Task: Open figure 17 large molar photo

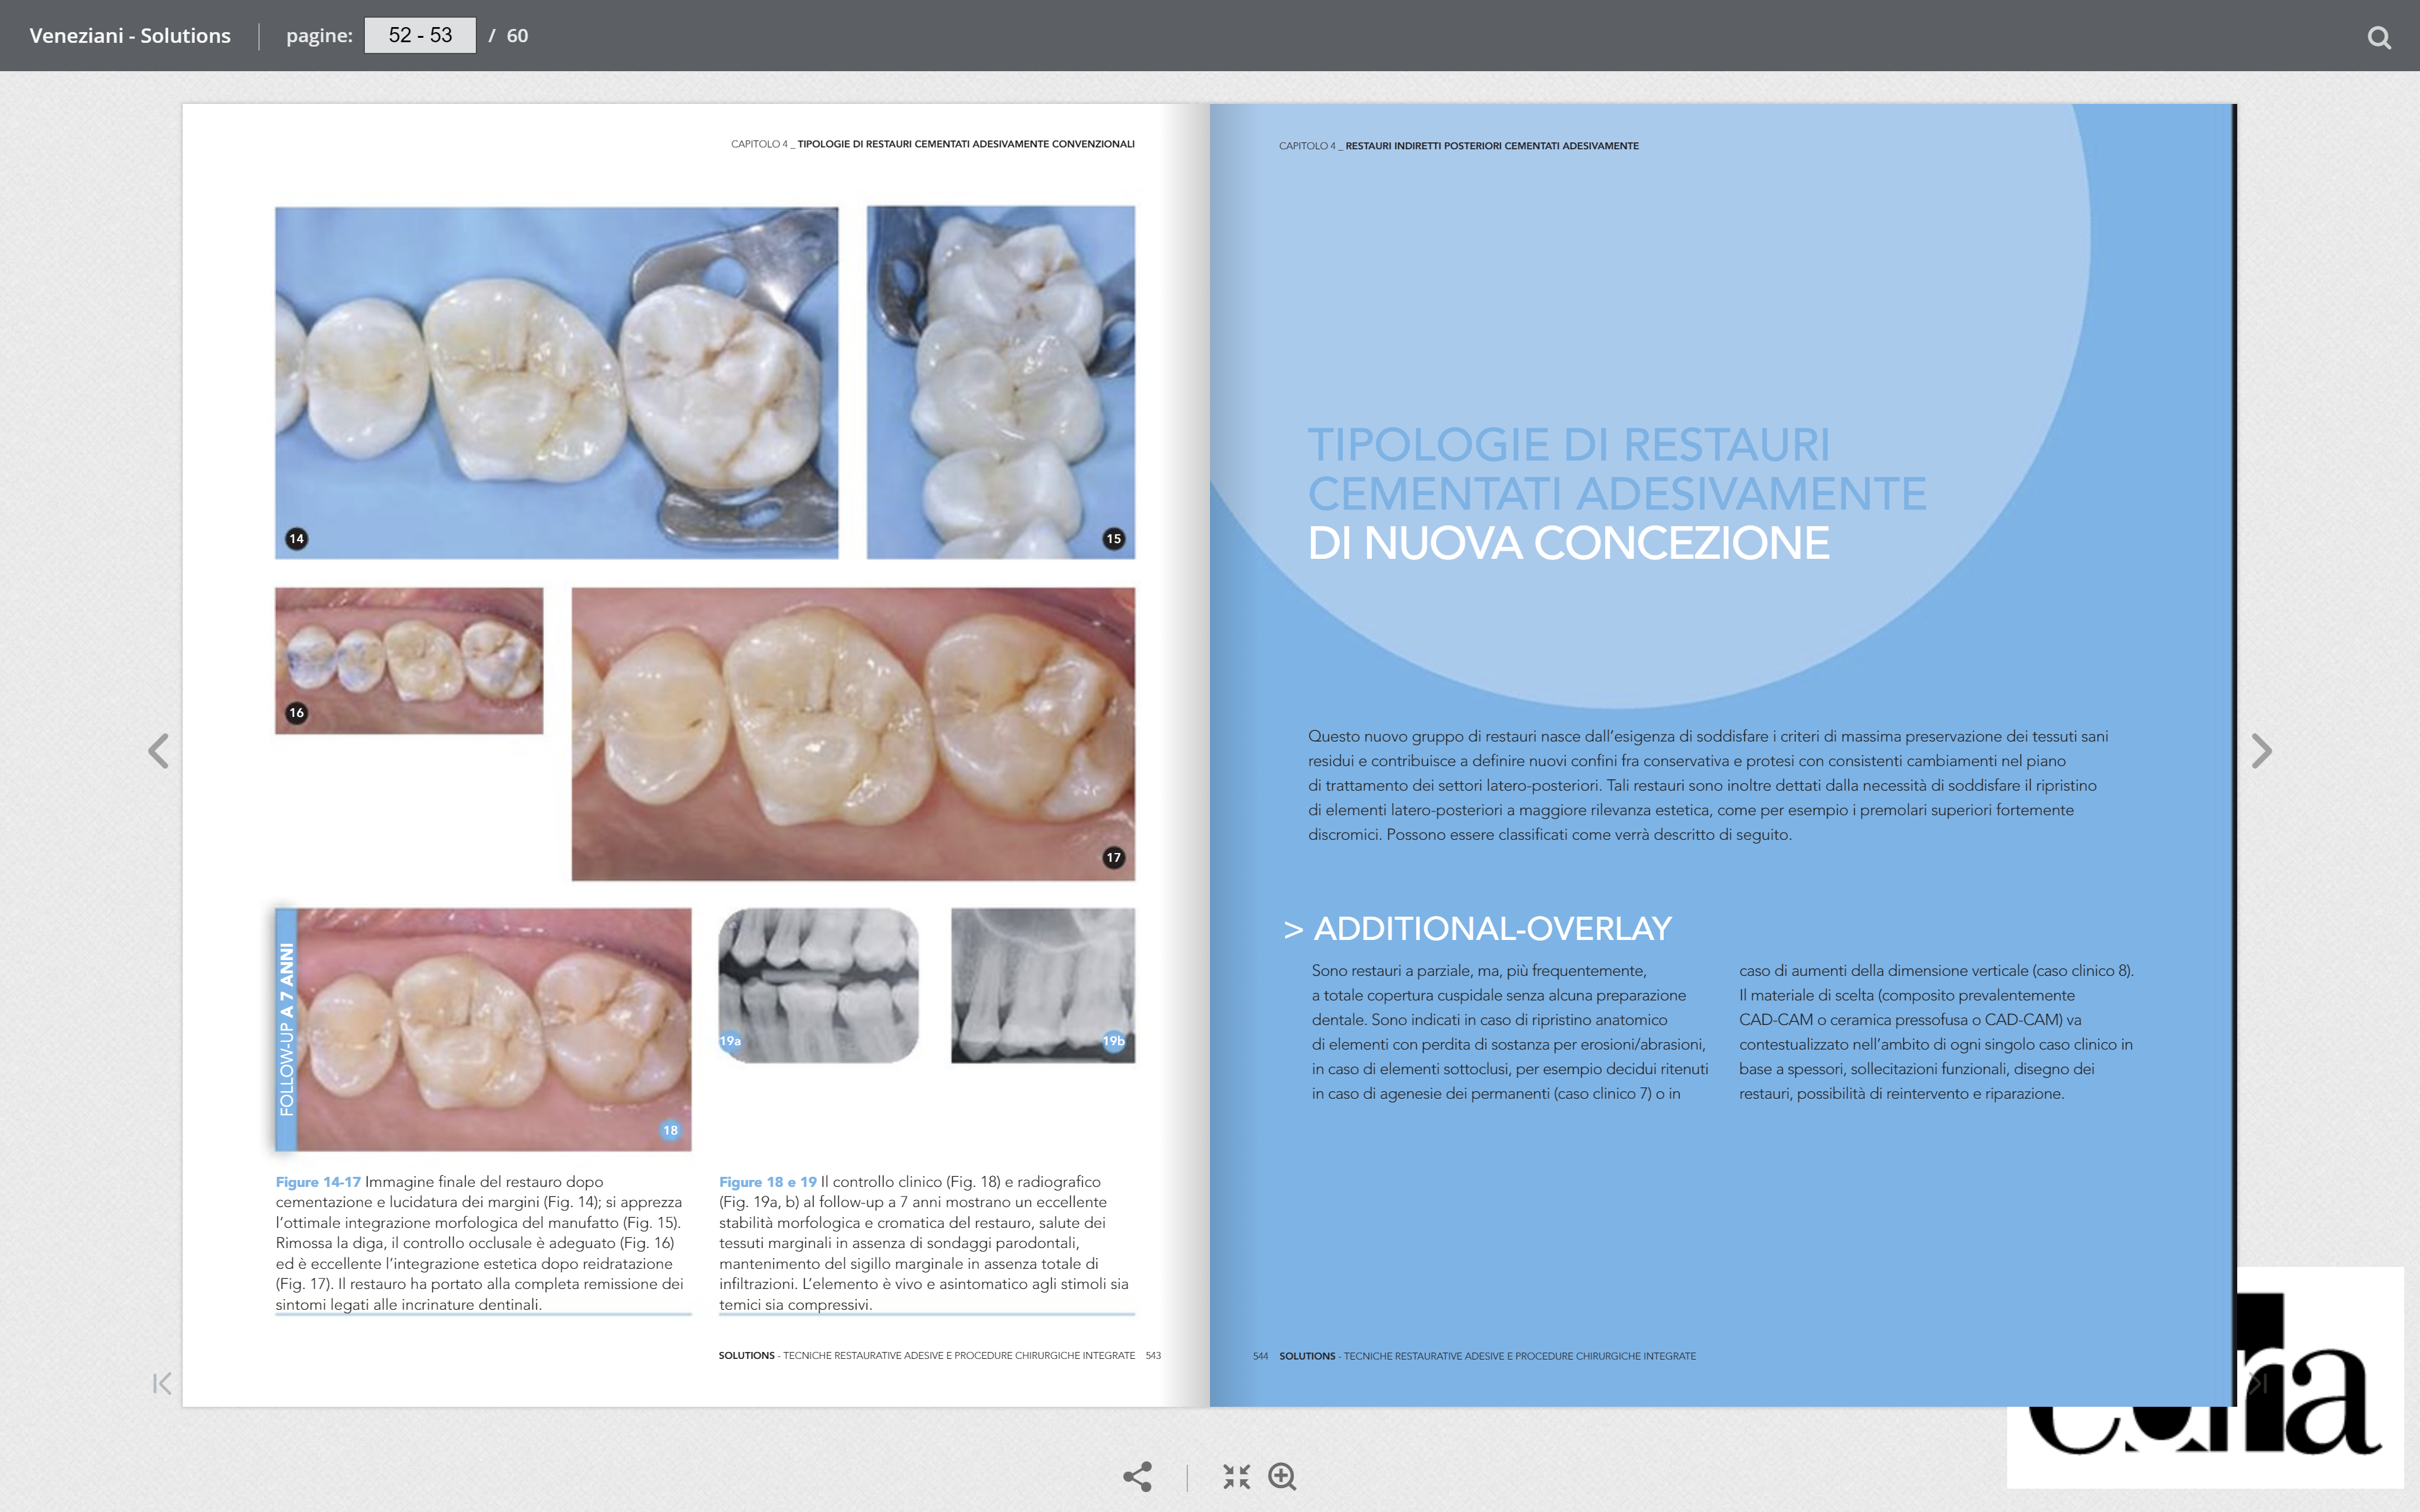Action: 853,734
